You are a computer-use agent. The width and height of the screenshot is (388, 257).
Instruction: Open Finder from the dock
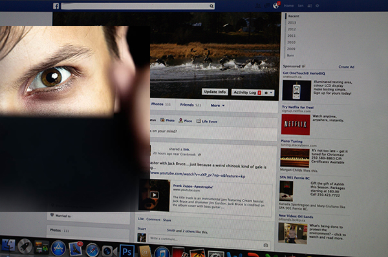coord(8,245)
